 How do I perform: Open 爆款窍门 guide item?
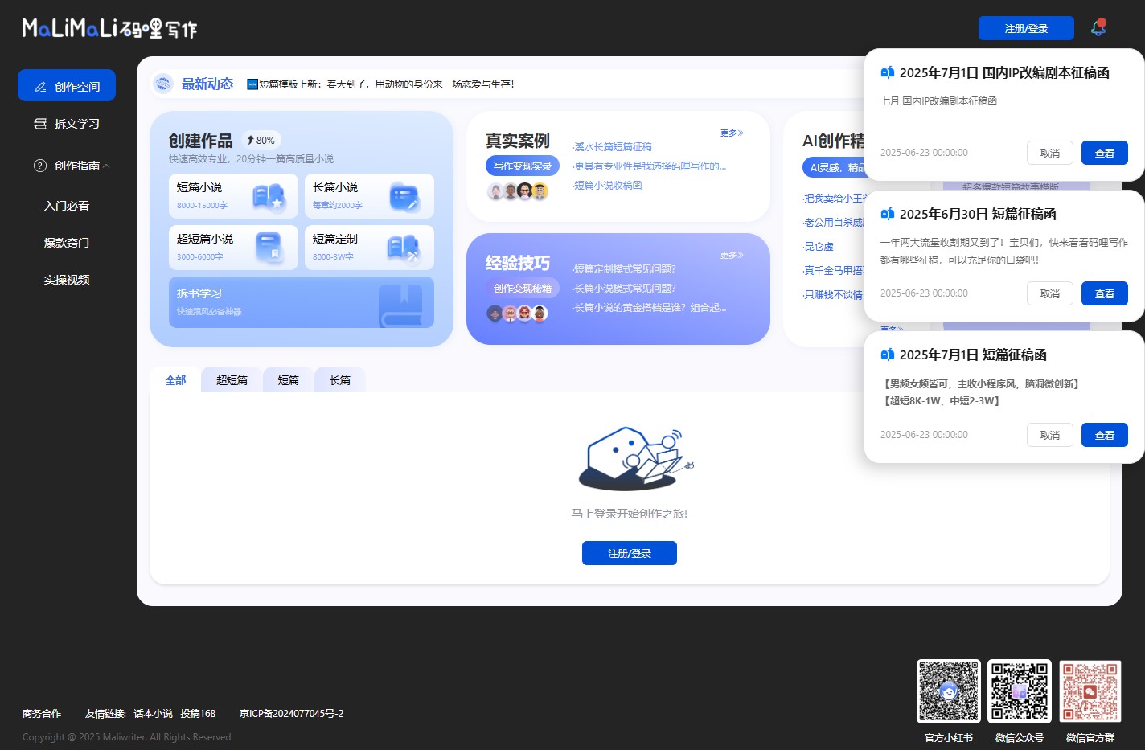67,243
